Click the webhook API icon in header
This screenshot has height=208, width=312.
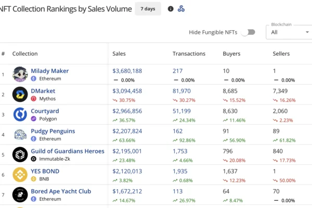181,9
